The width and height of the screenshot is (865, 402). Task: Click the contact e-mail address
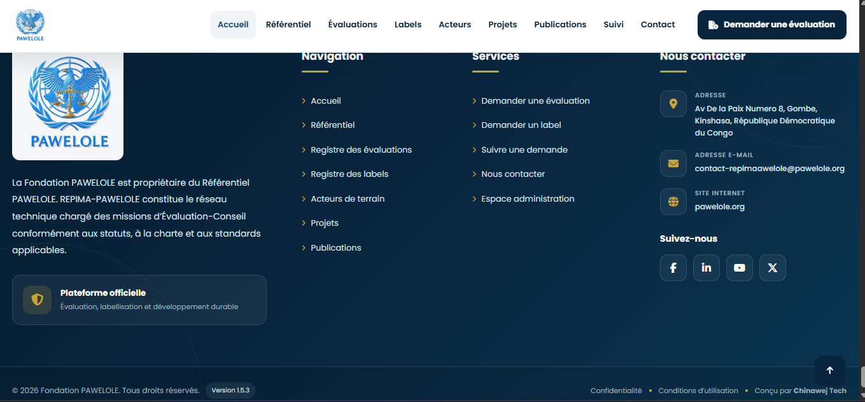point(770,169)
